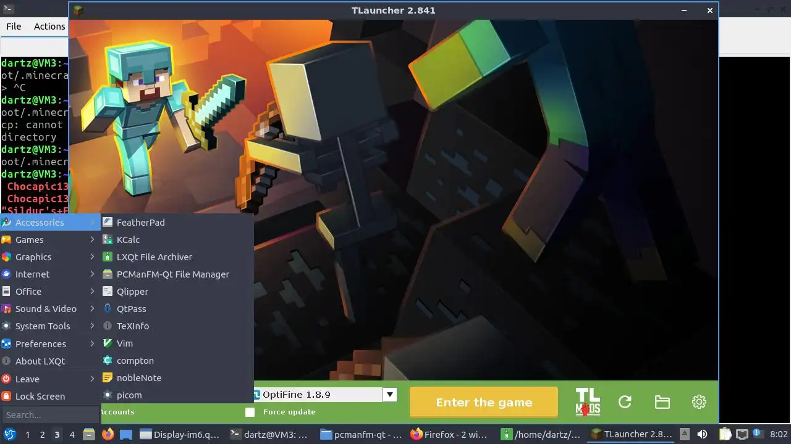The height and width of the screenshot is (444, 791).
Task: Open KCalc calculator icon
Action: point(108,239)
